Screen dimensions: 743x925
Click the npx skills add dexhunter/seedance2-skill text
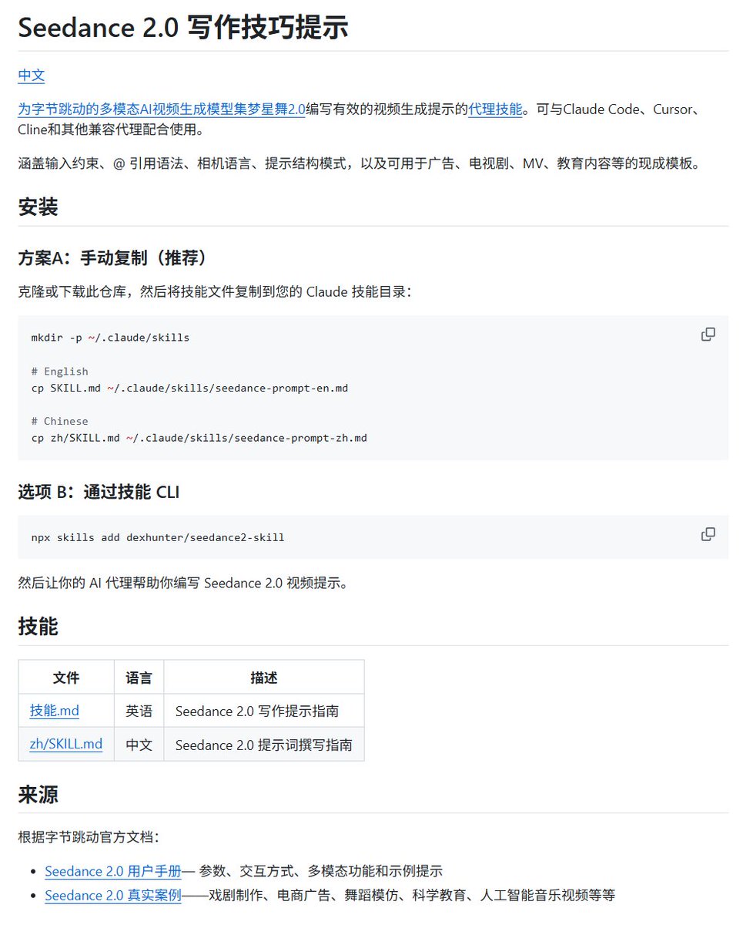pyautogui.click(x=158, y=537)
